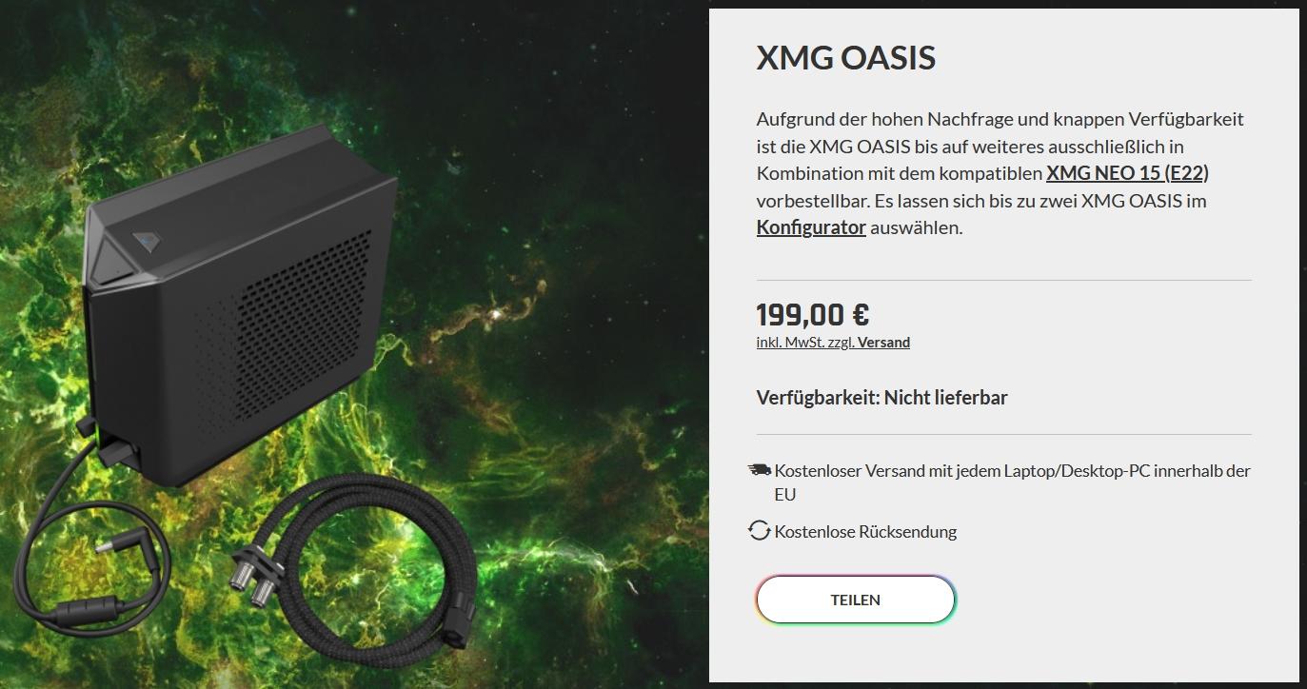Click the XMG OASIS heading
This screenshot has height=689, width=1307.
846,58
